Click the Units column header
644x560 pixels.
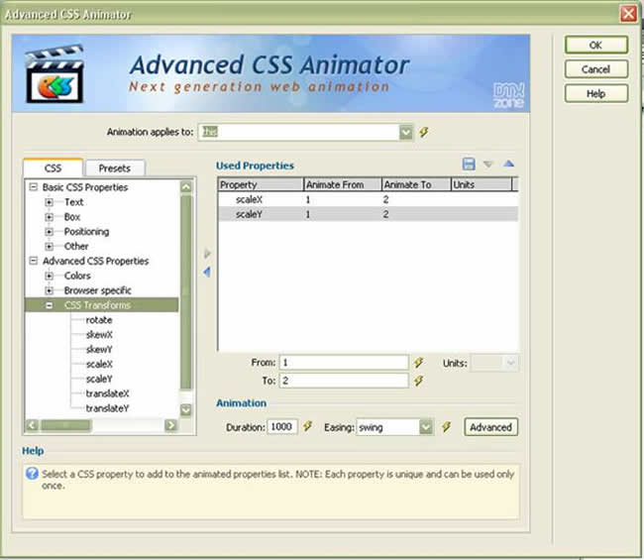point(482,185)
